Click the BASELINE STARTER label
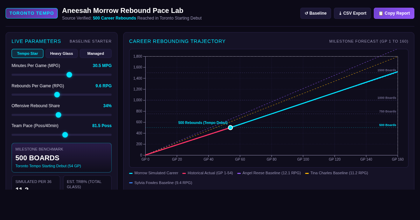420x220 pixels. [91, 41]
